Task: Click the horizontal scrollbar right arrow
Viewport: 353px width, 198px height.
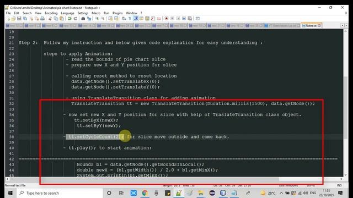Action: click(x=341, y=179)
